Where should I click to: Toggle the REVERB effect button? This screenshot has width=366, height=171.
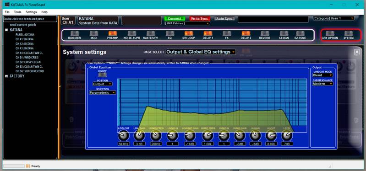(x=265, y=33)
